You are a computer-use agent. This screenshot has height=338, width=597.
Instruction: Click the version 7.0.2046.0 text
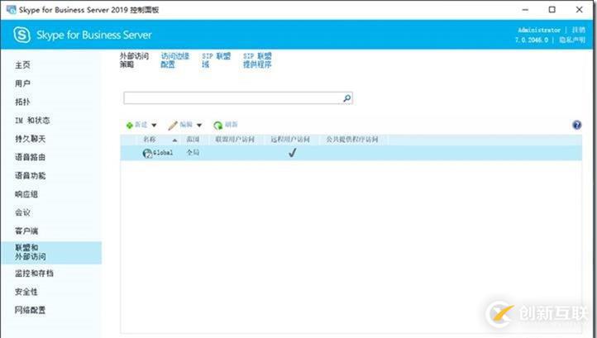pos(532,40)
